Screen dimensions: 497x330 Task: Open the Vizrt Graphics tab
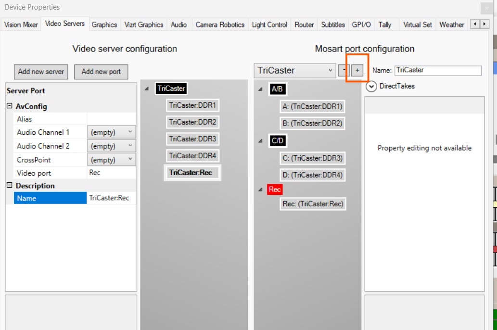coord(144,25)
